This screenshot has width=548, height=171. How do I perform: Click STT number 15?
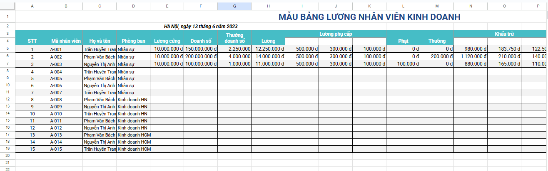coord(32,149)
